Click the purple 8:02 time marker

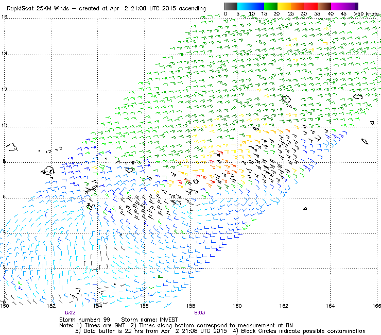(70, 313)
